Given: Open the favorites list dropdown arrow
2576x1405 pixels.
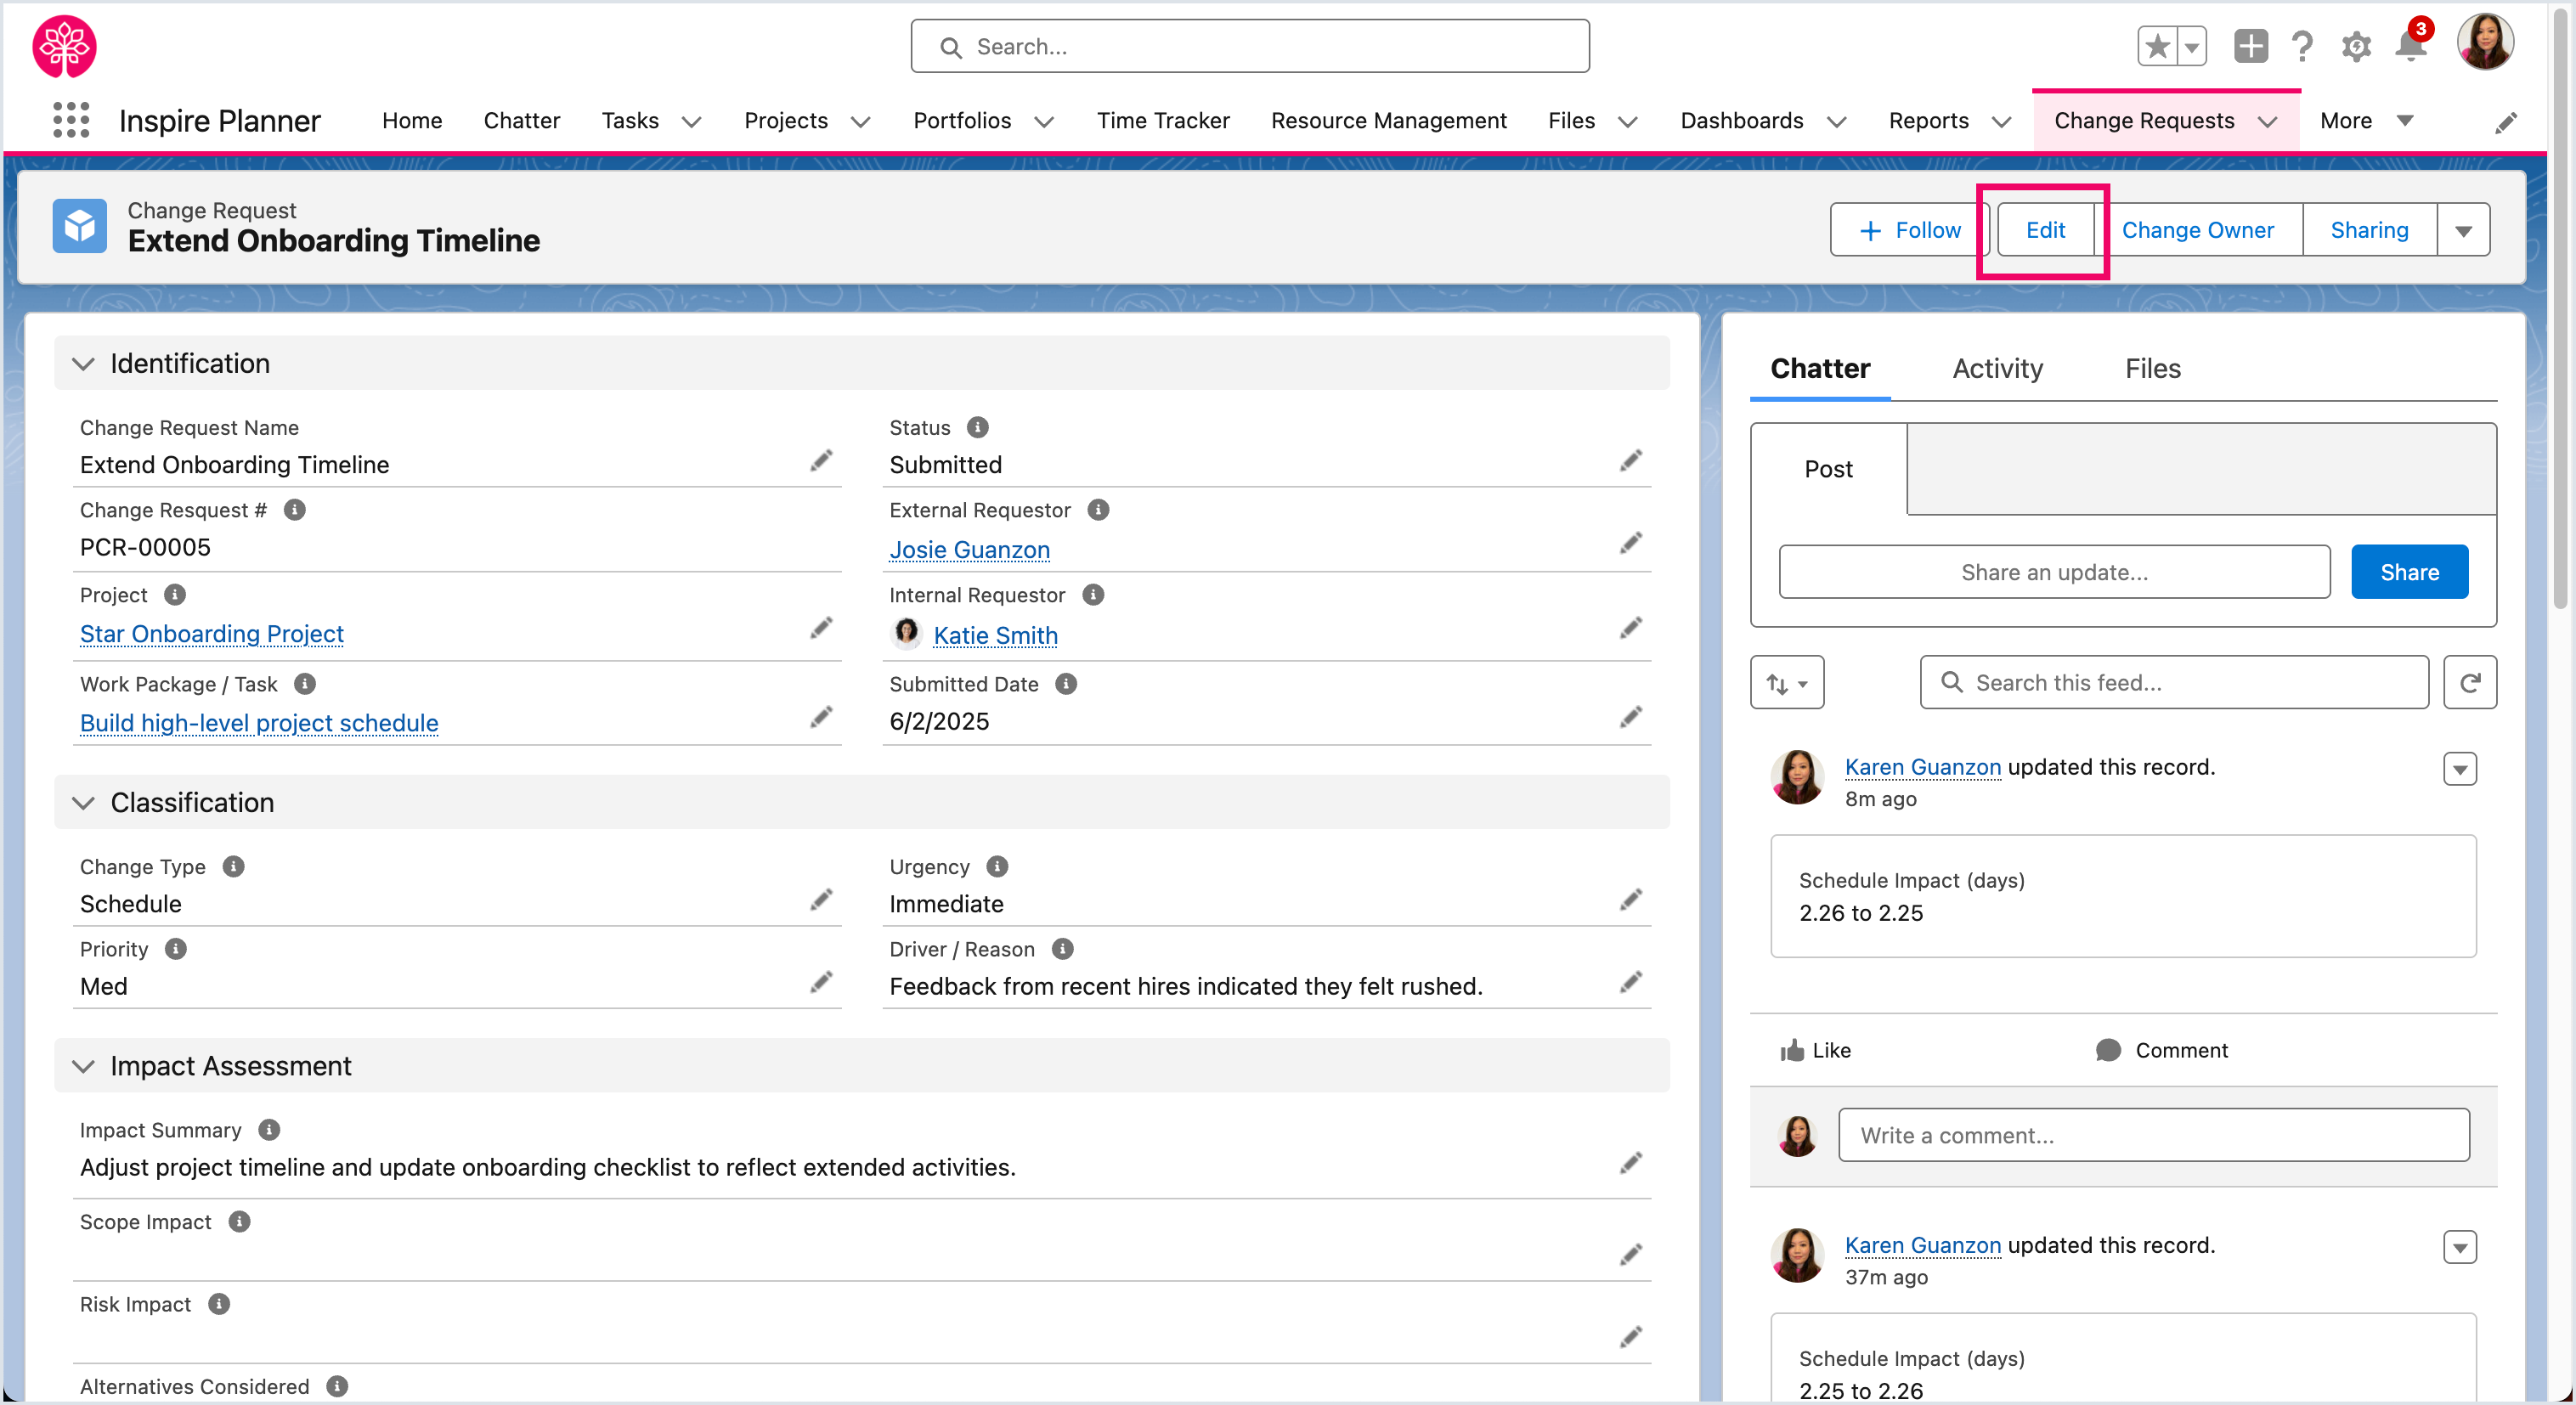Looking at the screenshot, I should (2191, 46).
